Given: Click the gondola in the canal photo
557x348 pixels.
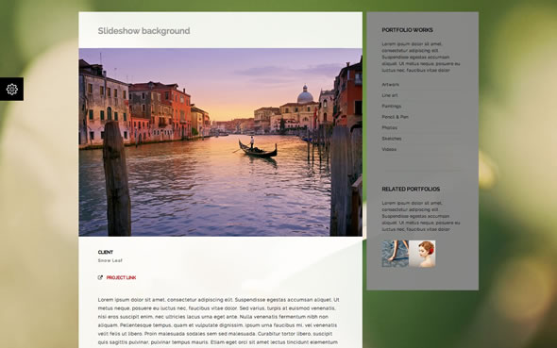Looking at the screenshot, I should tap(257, 148).
